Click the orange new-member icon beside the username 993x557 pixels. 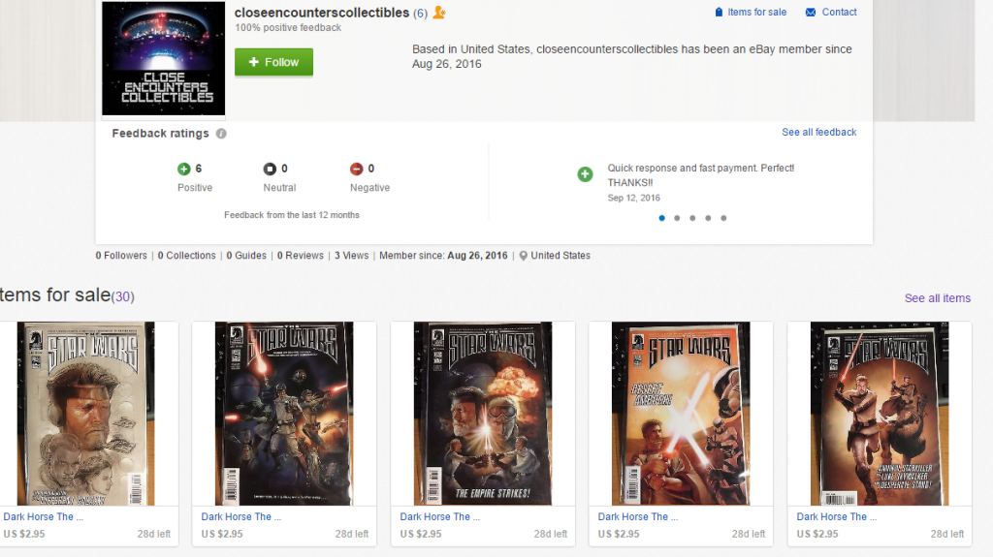pos(439,12)
